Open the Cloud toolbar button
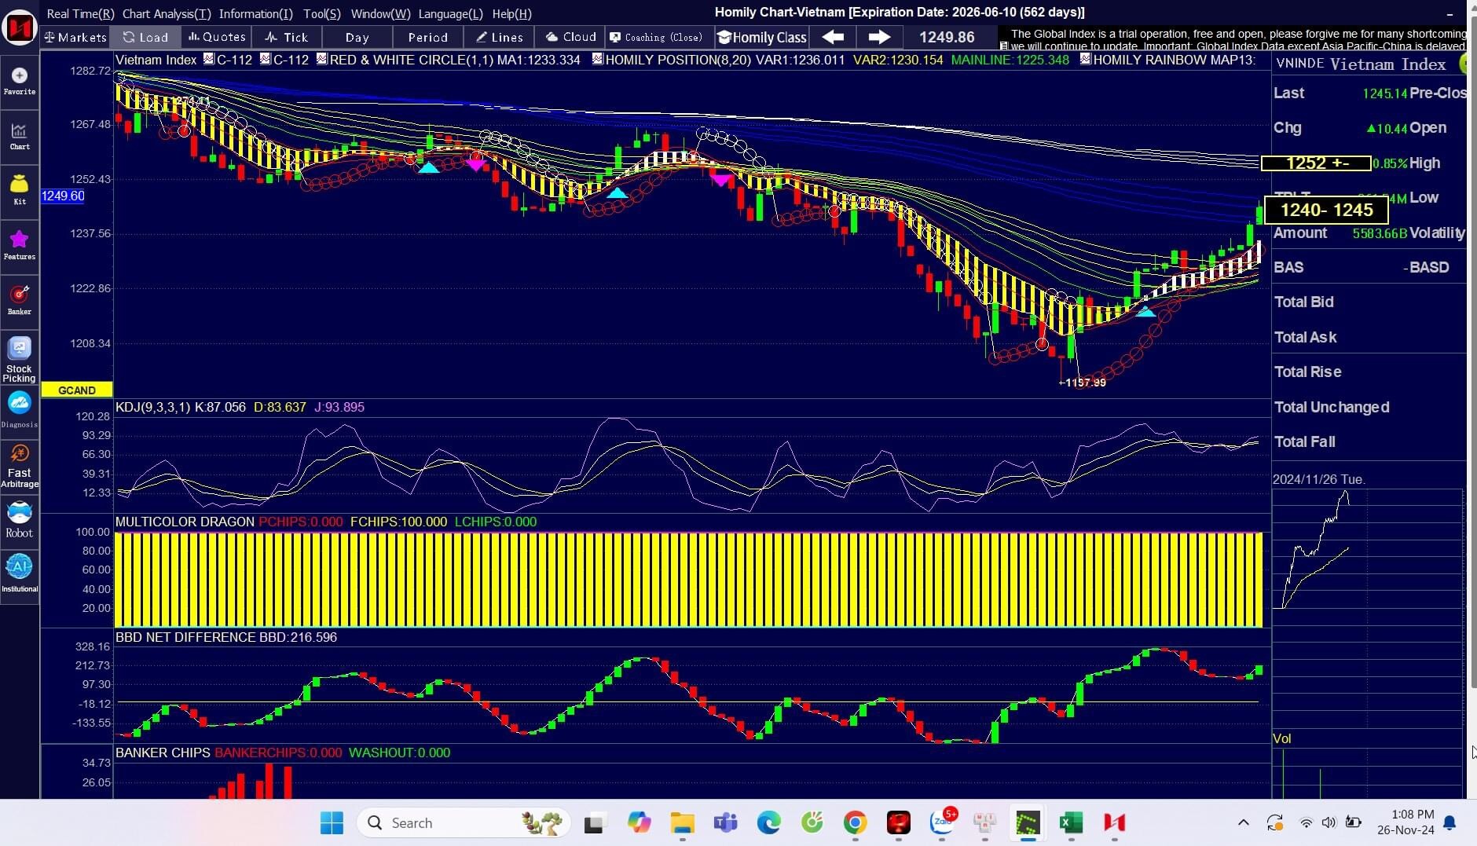Viewport: 1477px width, 846px height. point(570,37)
